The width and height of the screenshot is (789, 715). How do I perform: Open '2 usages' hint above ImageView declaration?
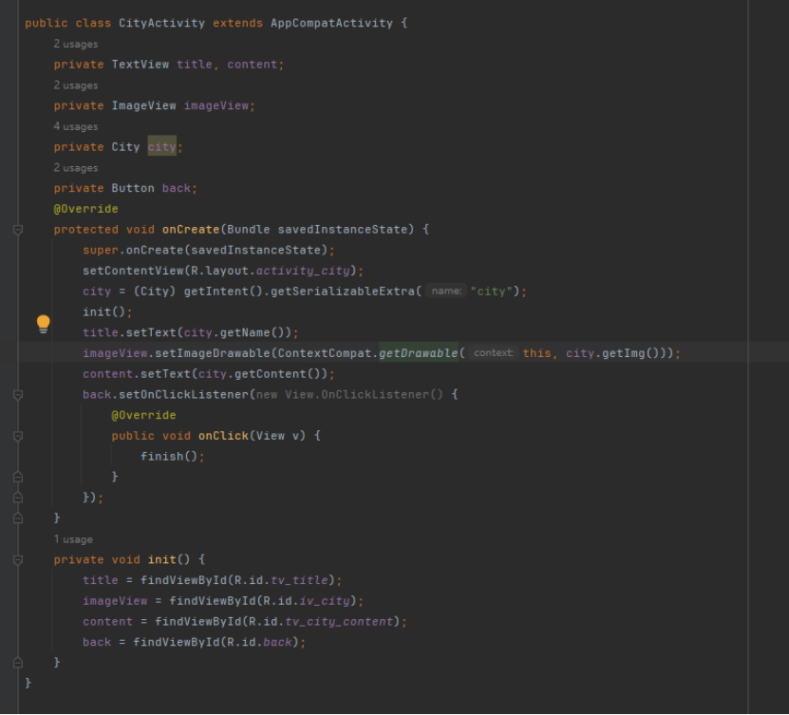point(76,85)
